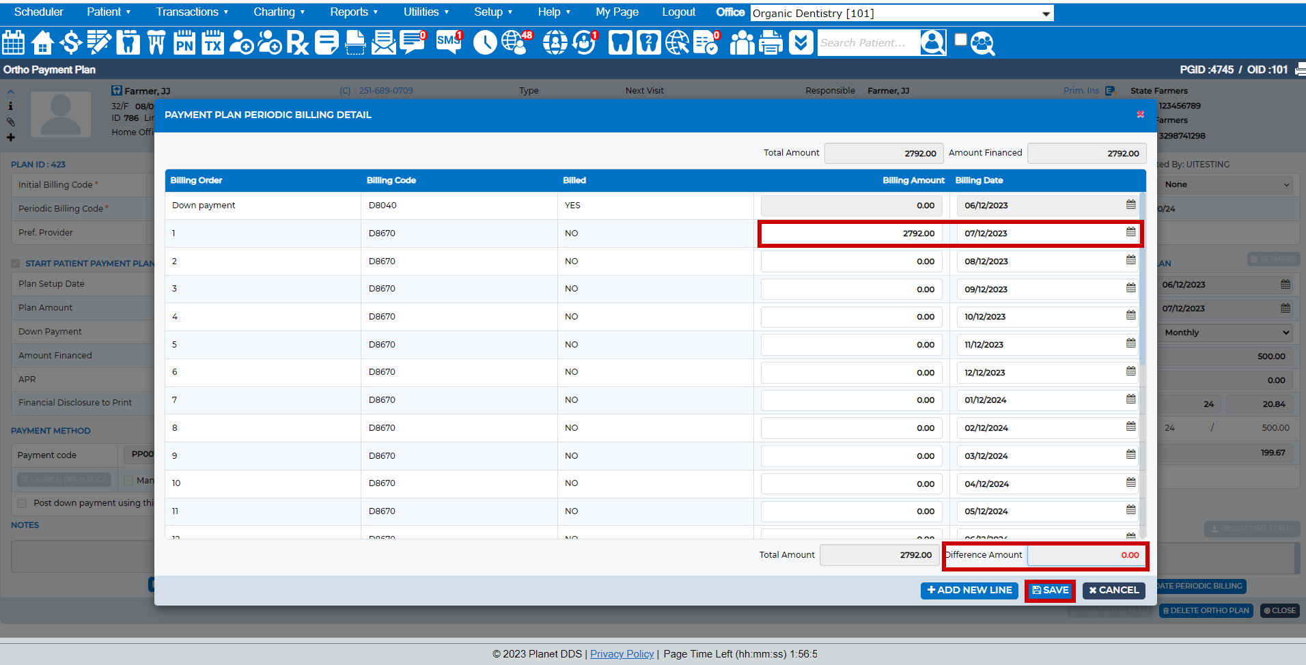
Task: Open the single add-patient icon
Action: (241, 42)
